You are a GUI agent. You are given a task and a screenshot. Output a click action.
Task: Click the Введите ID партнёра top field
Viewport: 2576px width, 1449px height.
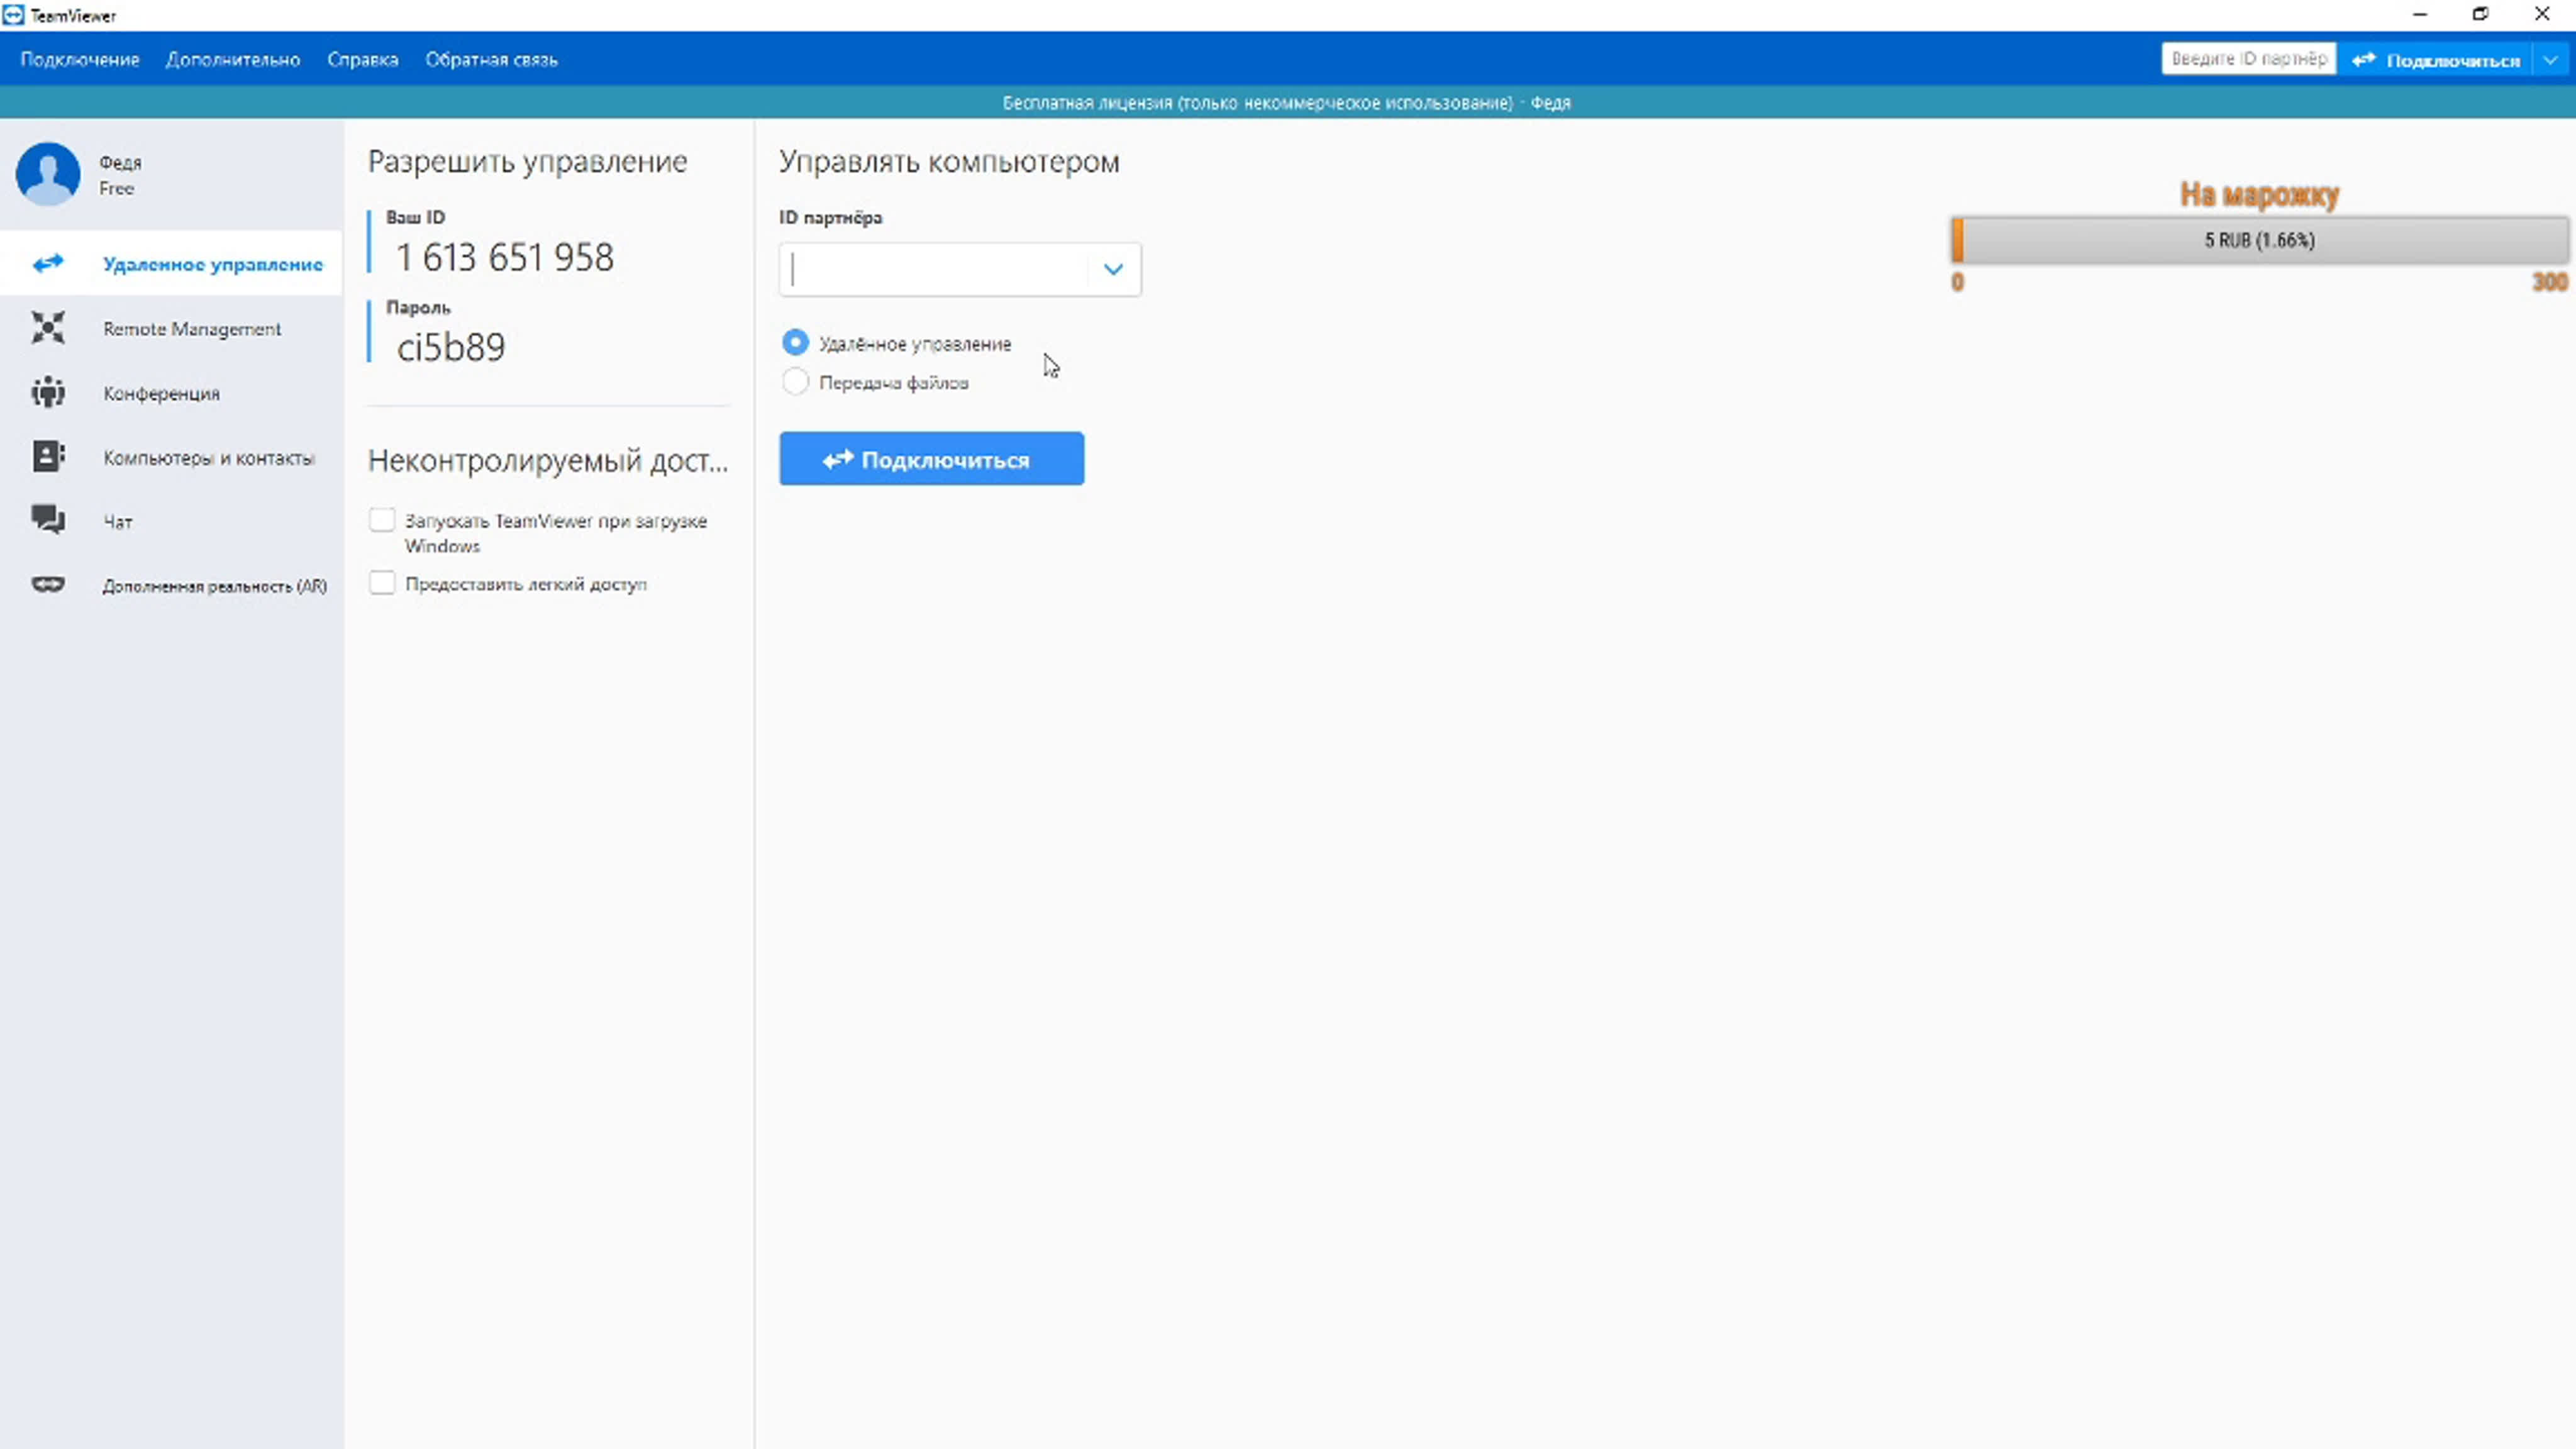point(2248,59)
